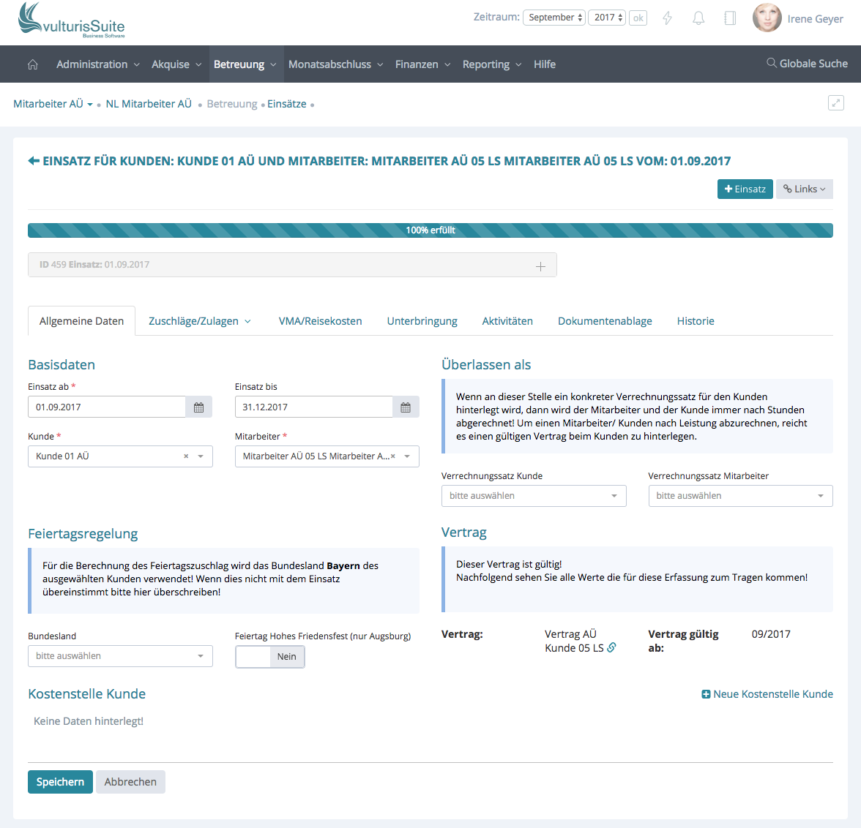The image size is (861, 828).
Task: Open the notebook icon beside the bell
Action: (x=730, y=18)
